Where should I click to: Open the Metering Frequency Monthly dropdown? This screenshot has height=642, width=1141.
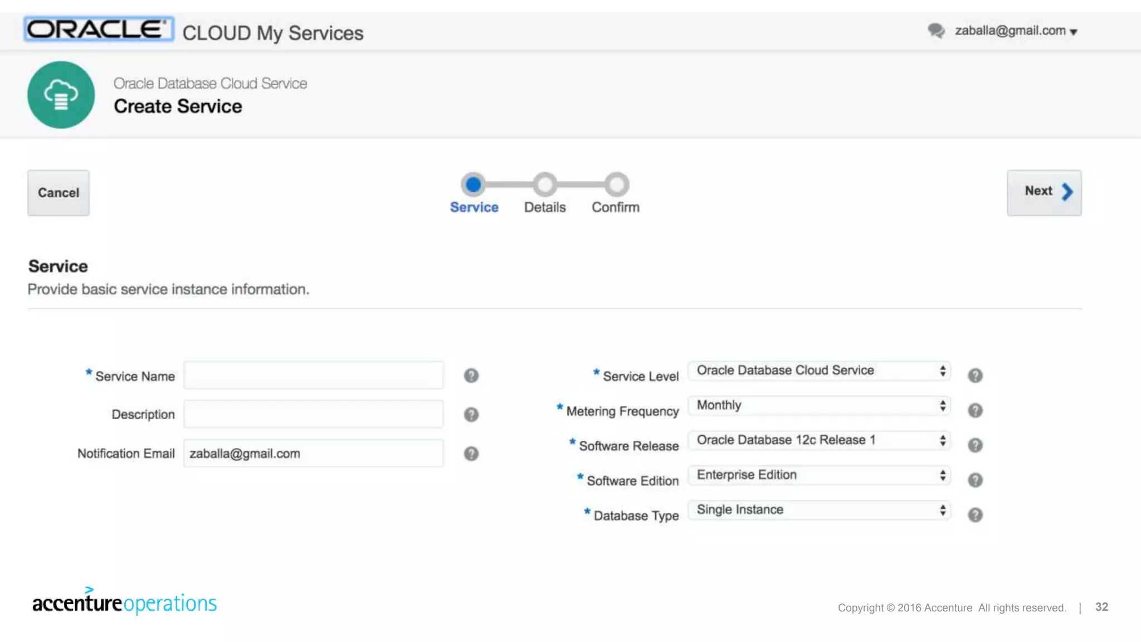tap(819, 405)
